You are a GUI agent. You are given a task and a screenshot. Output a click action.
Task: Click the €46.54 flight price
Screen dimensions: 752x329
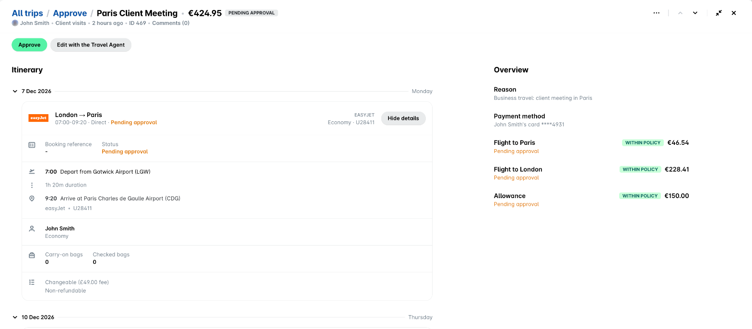point(678,142)
